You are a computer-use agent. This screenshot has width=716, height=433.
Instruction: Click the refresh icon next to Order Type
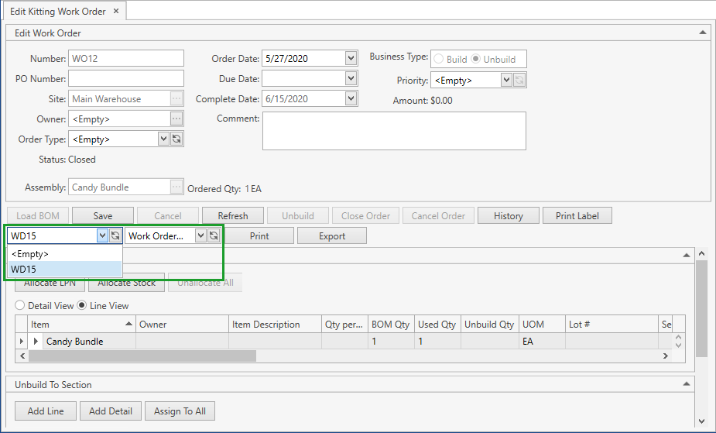coord(176,139)
